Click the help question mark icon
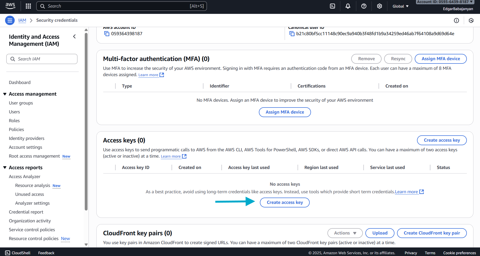480x256 pixels. coord(364,6)
